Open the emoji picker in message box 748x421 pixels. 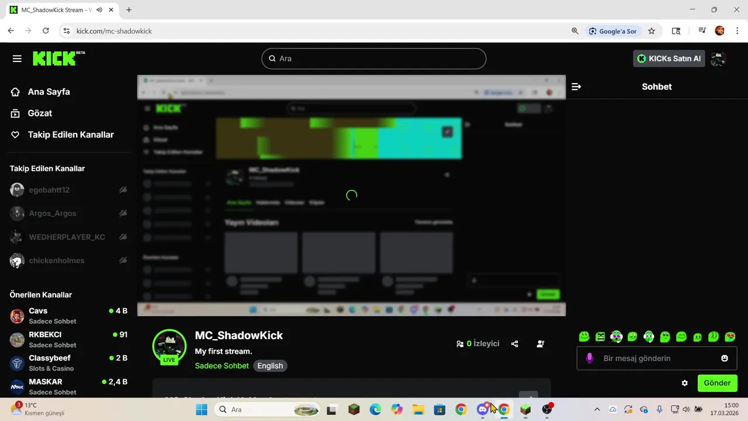coord(725,358)
